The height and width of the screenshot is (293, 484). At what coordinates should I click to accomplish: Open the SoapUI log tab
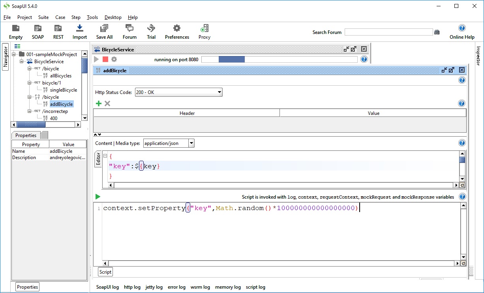coord(107,287)
